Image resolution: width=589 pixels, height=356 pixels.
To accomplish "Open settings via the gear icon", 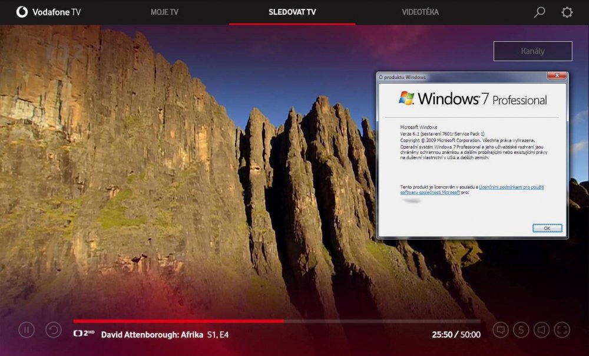I will (x=567, y=12).
